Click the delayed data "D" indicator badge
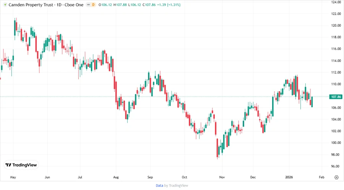Screen dimensions: 344x190 point(93,5)
